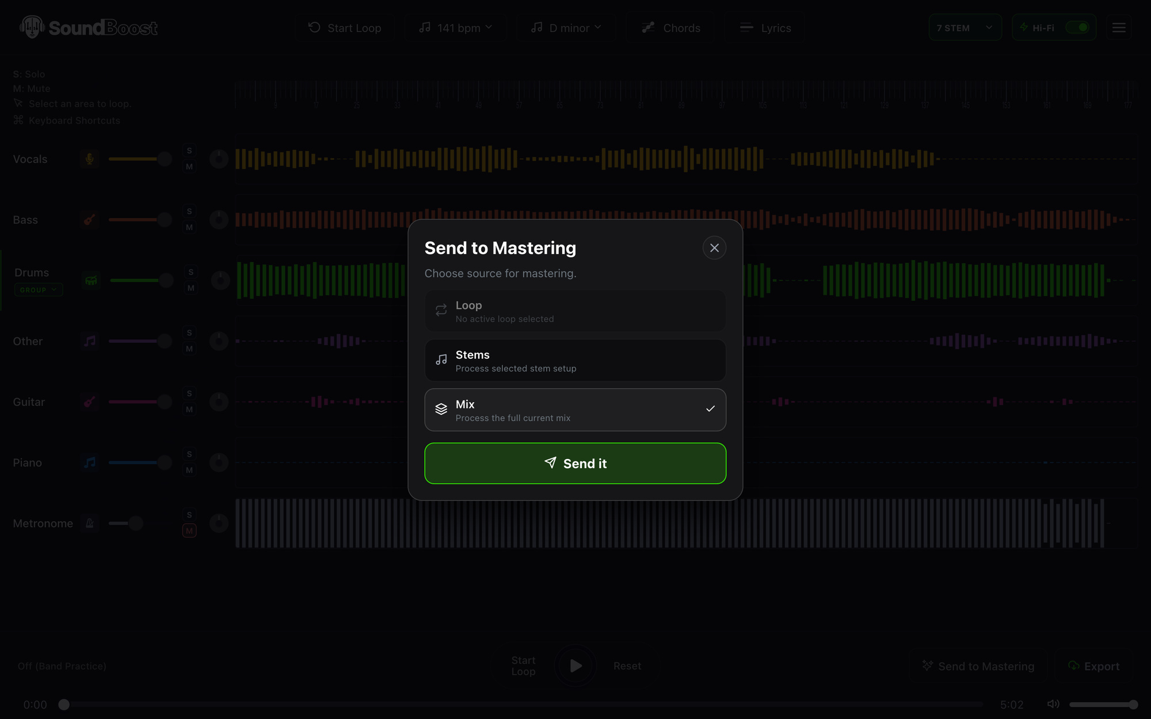Select the Stems mastering source option
Image resolution: width=1151 pixels, height=719 pixels.
[575, 360]
